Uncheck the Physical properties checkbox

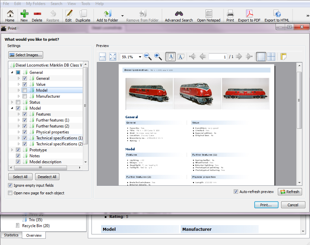pos(25,132)
